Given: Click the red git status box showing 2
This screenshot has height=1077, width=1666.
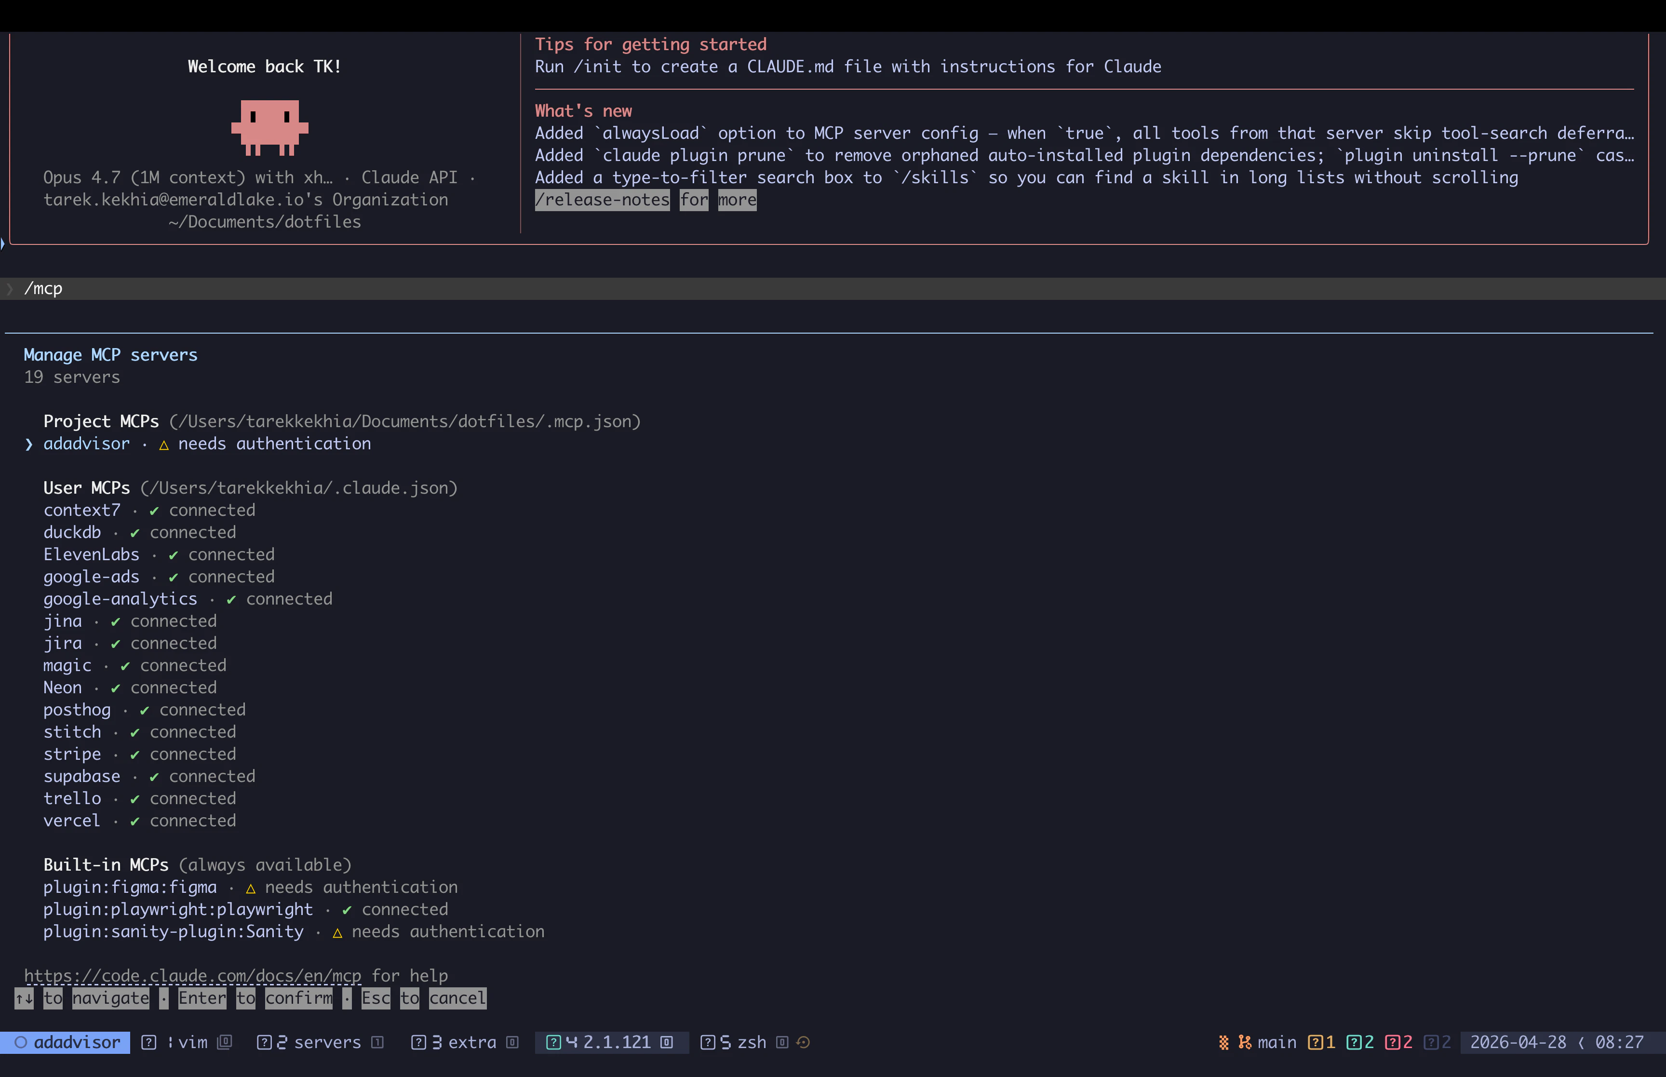Looking at the screenshot, I should (1398, 1042).
